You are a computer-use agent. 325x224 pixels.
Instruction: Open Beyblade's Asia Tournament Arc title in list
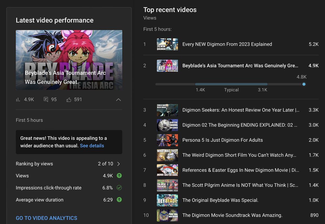click(240, 66)
